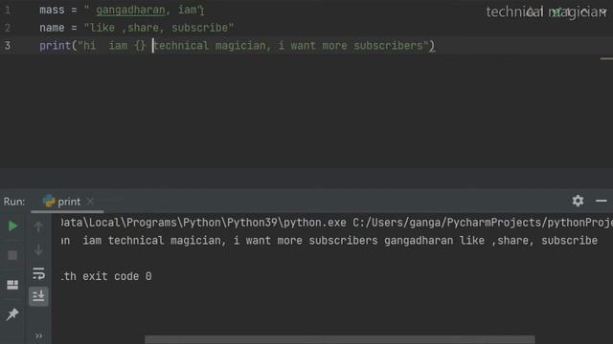Click line number 3 in the gutter
Viewport: 613px width, 344px height.
8,46
